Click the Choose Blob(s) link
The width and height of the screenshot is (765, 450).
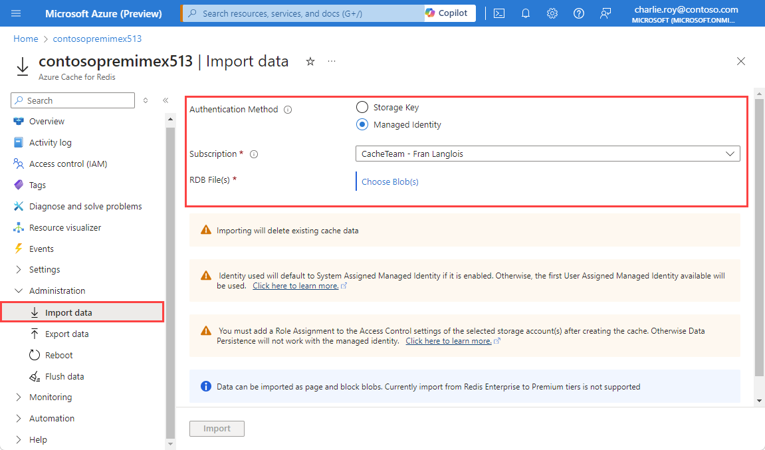click(x=390, y=181)
